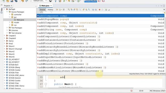166x93 pixels.
Task: Collapse code fold at line 37
Action: tap(46, 84)
